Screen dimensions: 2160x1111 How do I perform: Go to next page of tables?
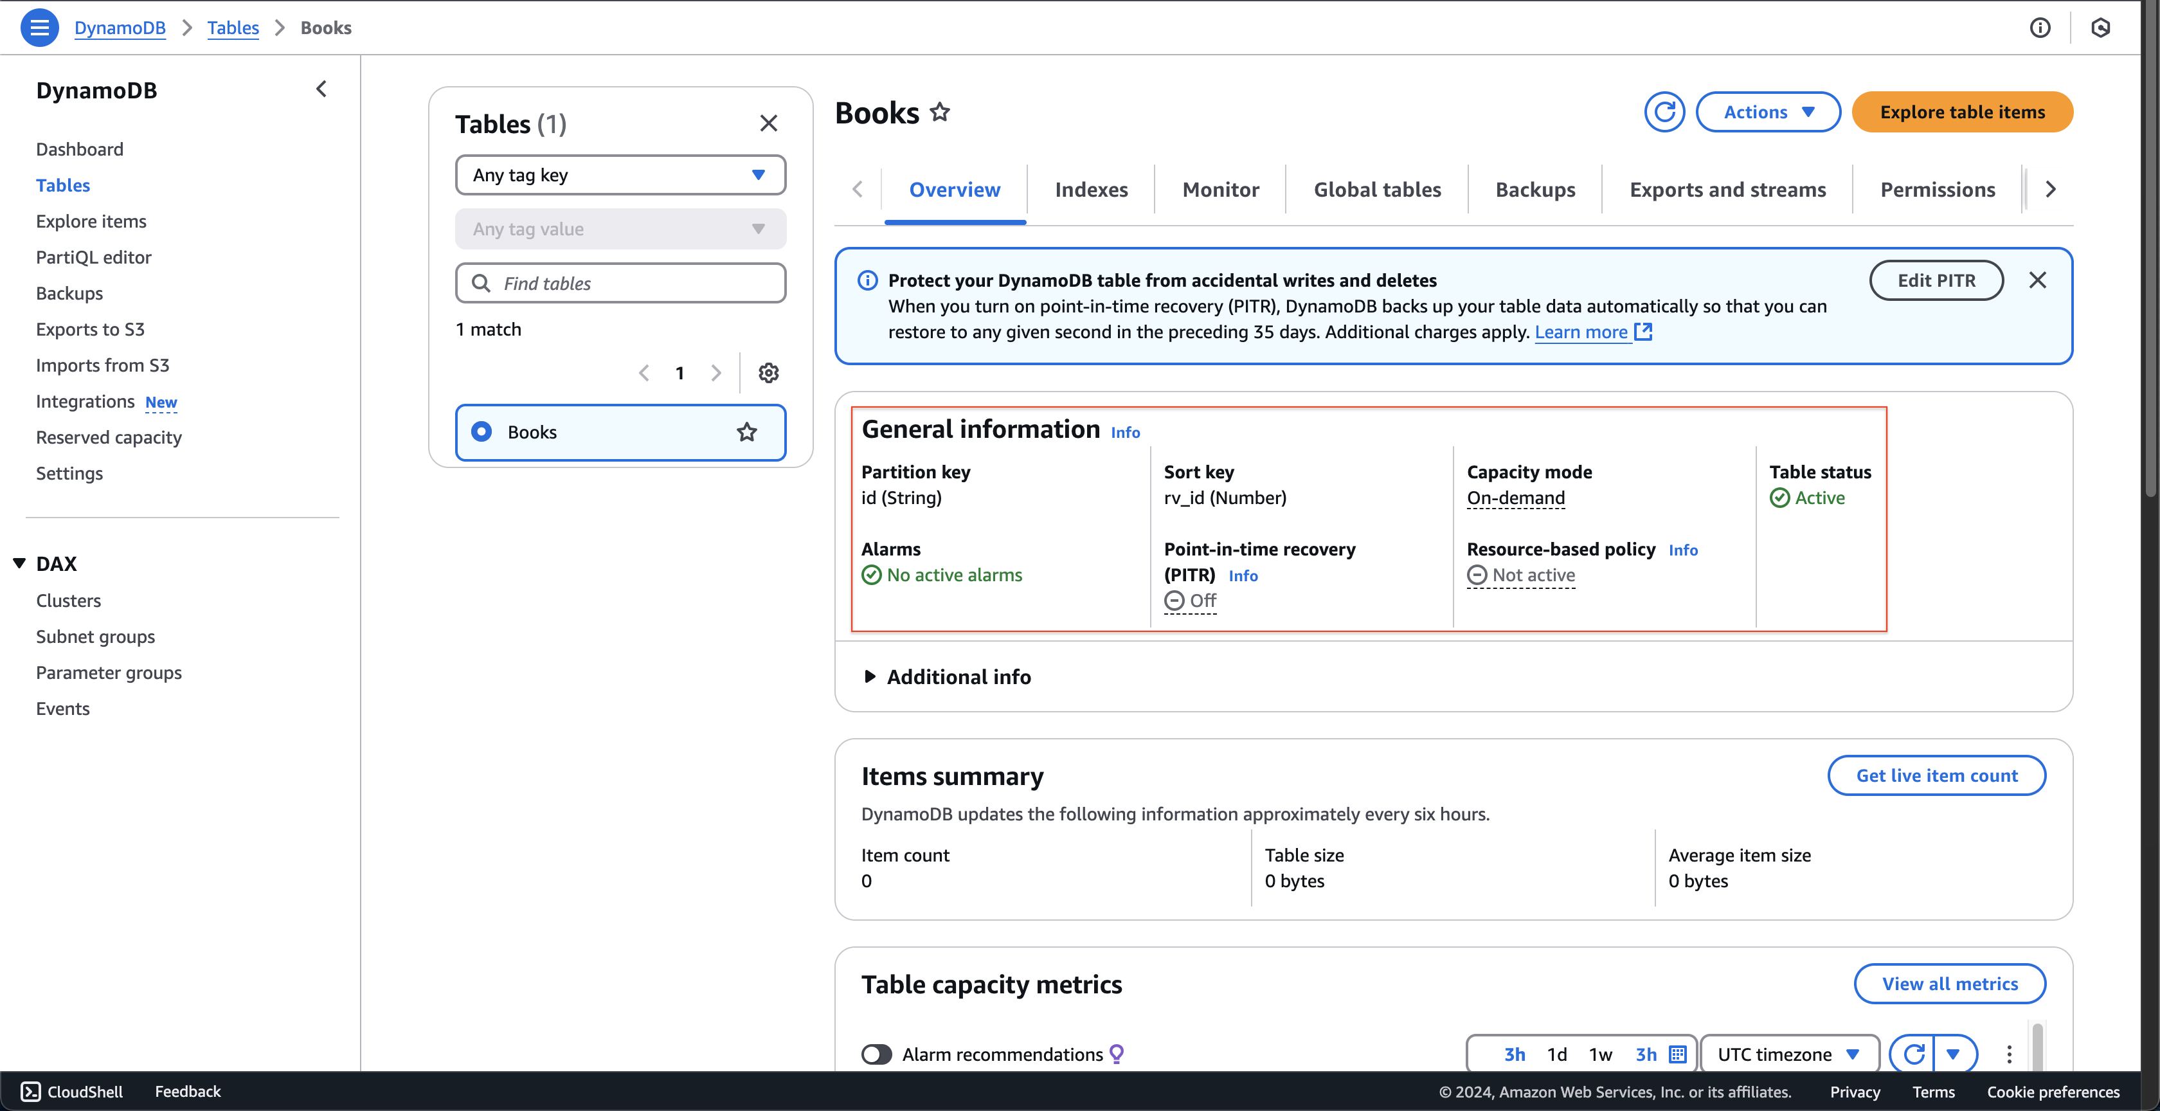click(715, 372)
